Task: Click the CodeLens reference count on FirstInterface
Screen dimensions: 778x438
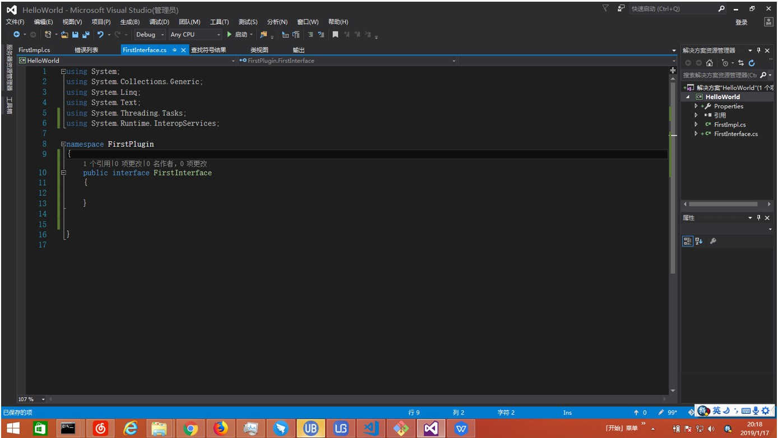Action: 96,164
